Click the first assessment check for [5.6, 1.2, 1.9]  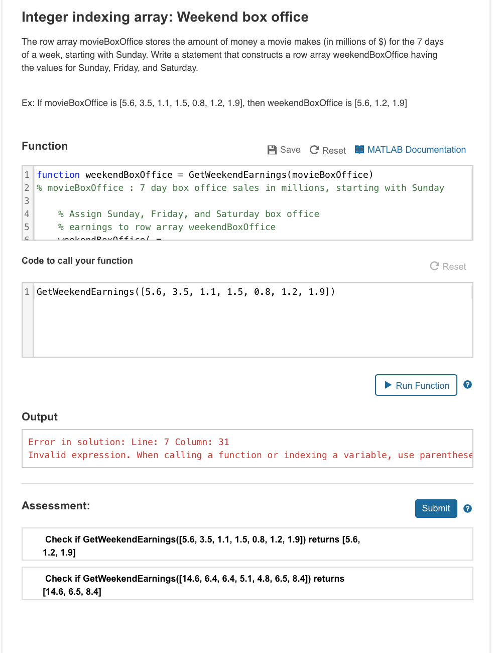247,545
